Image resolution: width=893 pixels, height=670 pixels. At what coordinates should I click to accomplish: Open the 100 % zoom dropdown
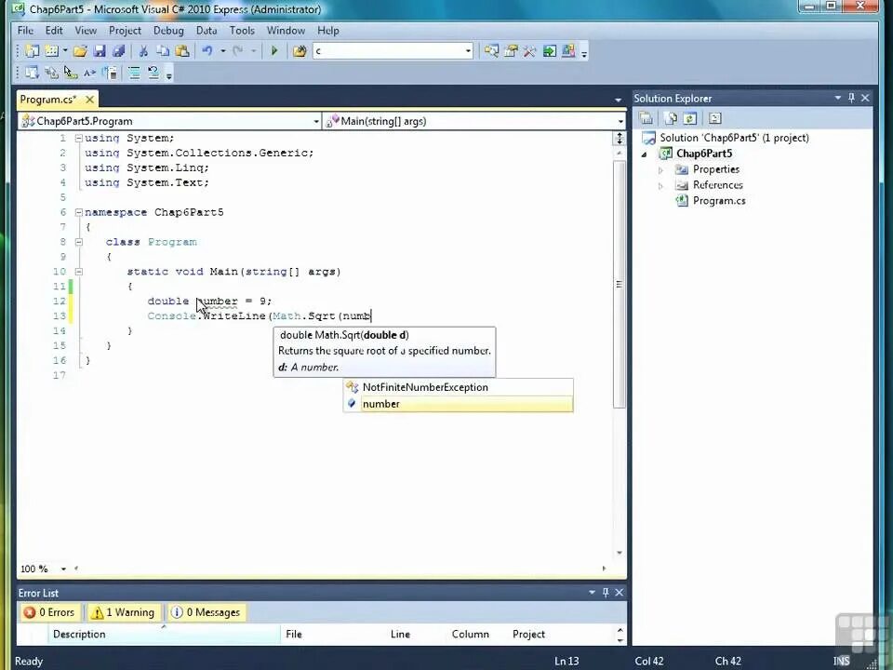point(63,569)
